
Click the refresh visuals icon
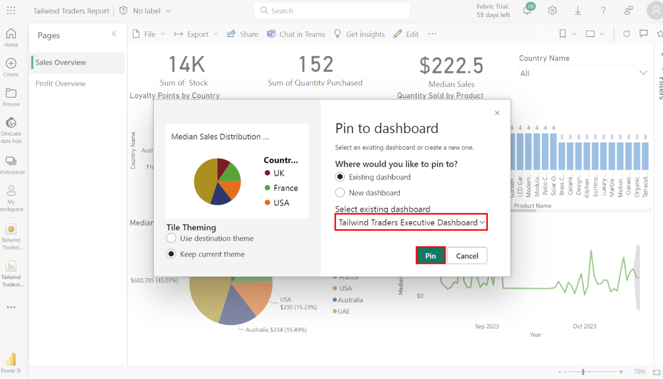[626, 34]
